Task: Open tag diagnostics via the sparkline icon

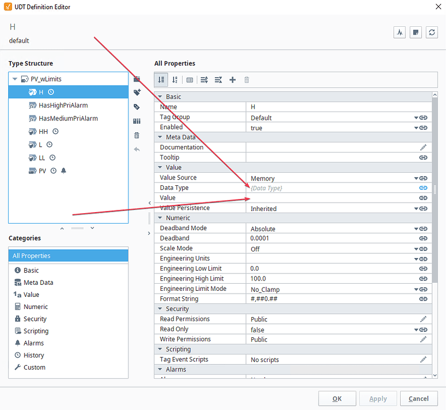Action: [x=400, y=32]
